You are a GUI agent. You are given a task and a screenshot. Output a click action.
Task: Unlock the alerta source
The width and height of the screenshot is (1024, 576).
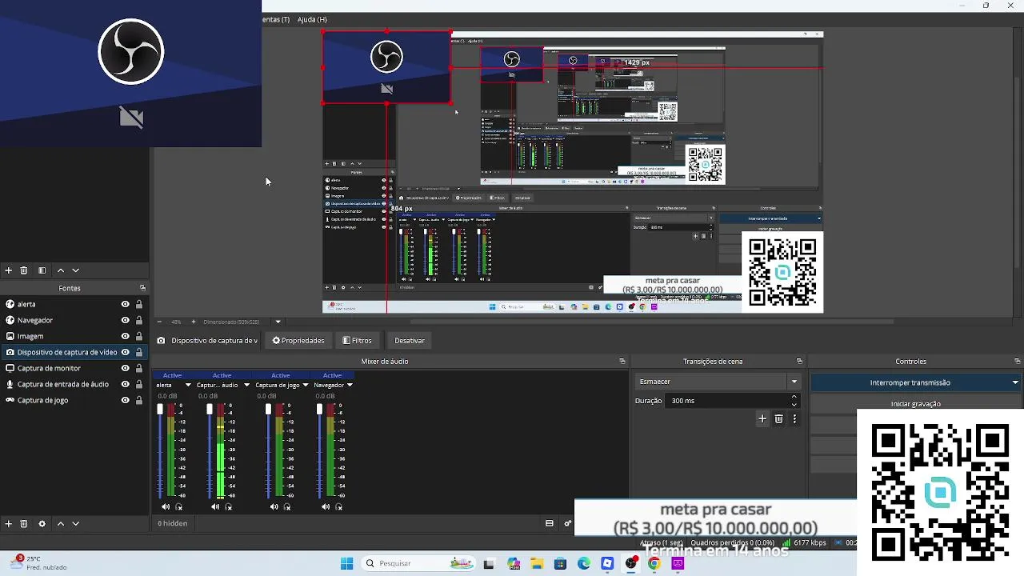[139, 304]
